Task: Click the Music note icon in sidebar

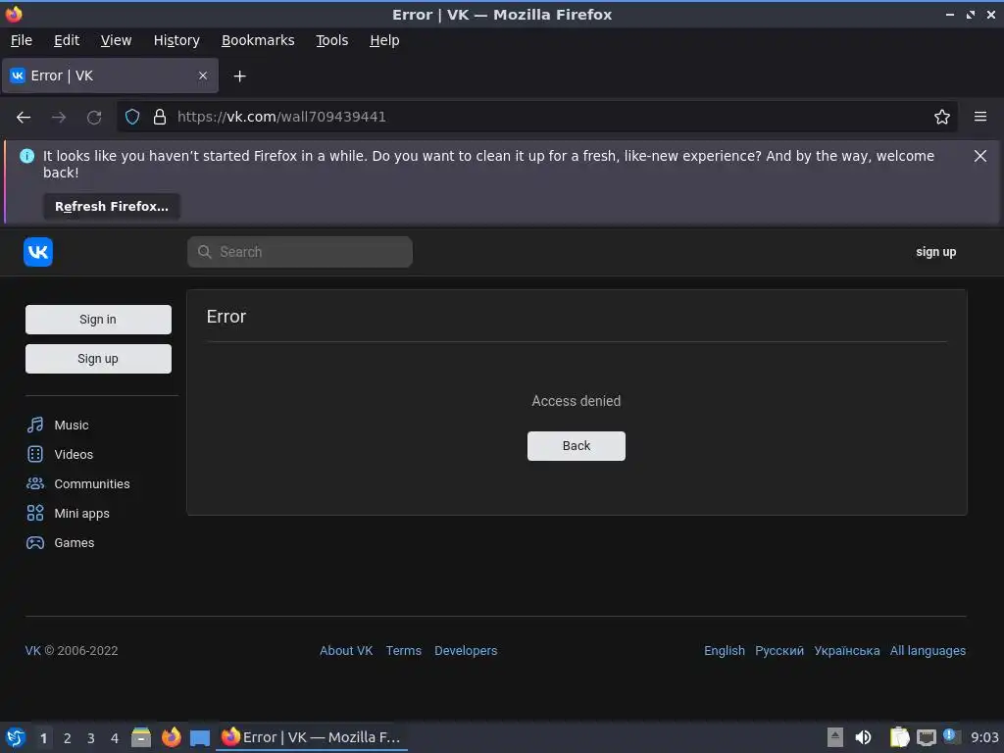Action: (35, 425)
